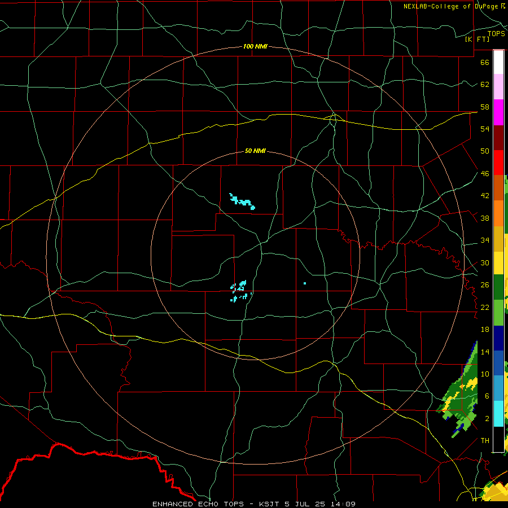Image resolution: width=508 pixels, height=508 pixels.
Task: Click the elongated cyan echo north of radar center
Action: (x=242, y=202)
